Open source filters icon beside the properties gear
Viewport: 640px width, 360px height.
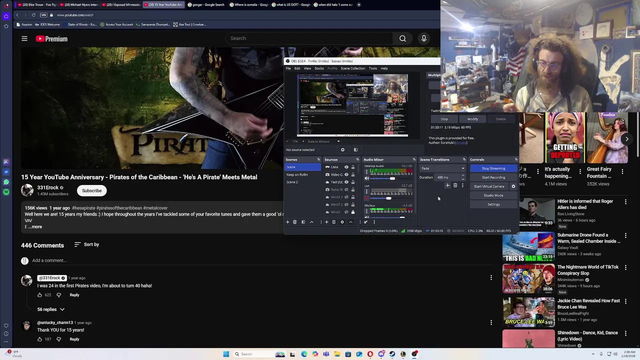(355, 149)
